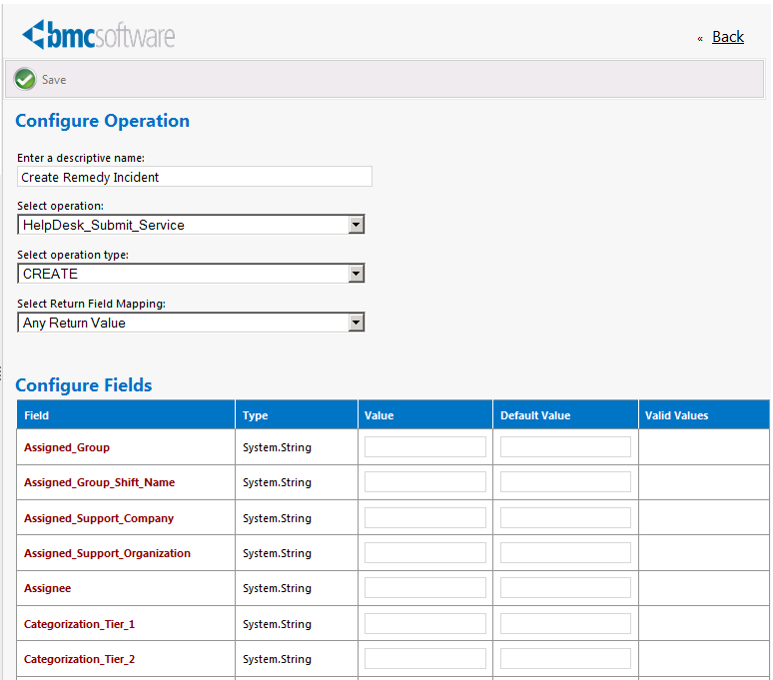Click Default Value for Assigned_Support_Company
The image size is (773, 680).
coord(565,518)
